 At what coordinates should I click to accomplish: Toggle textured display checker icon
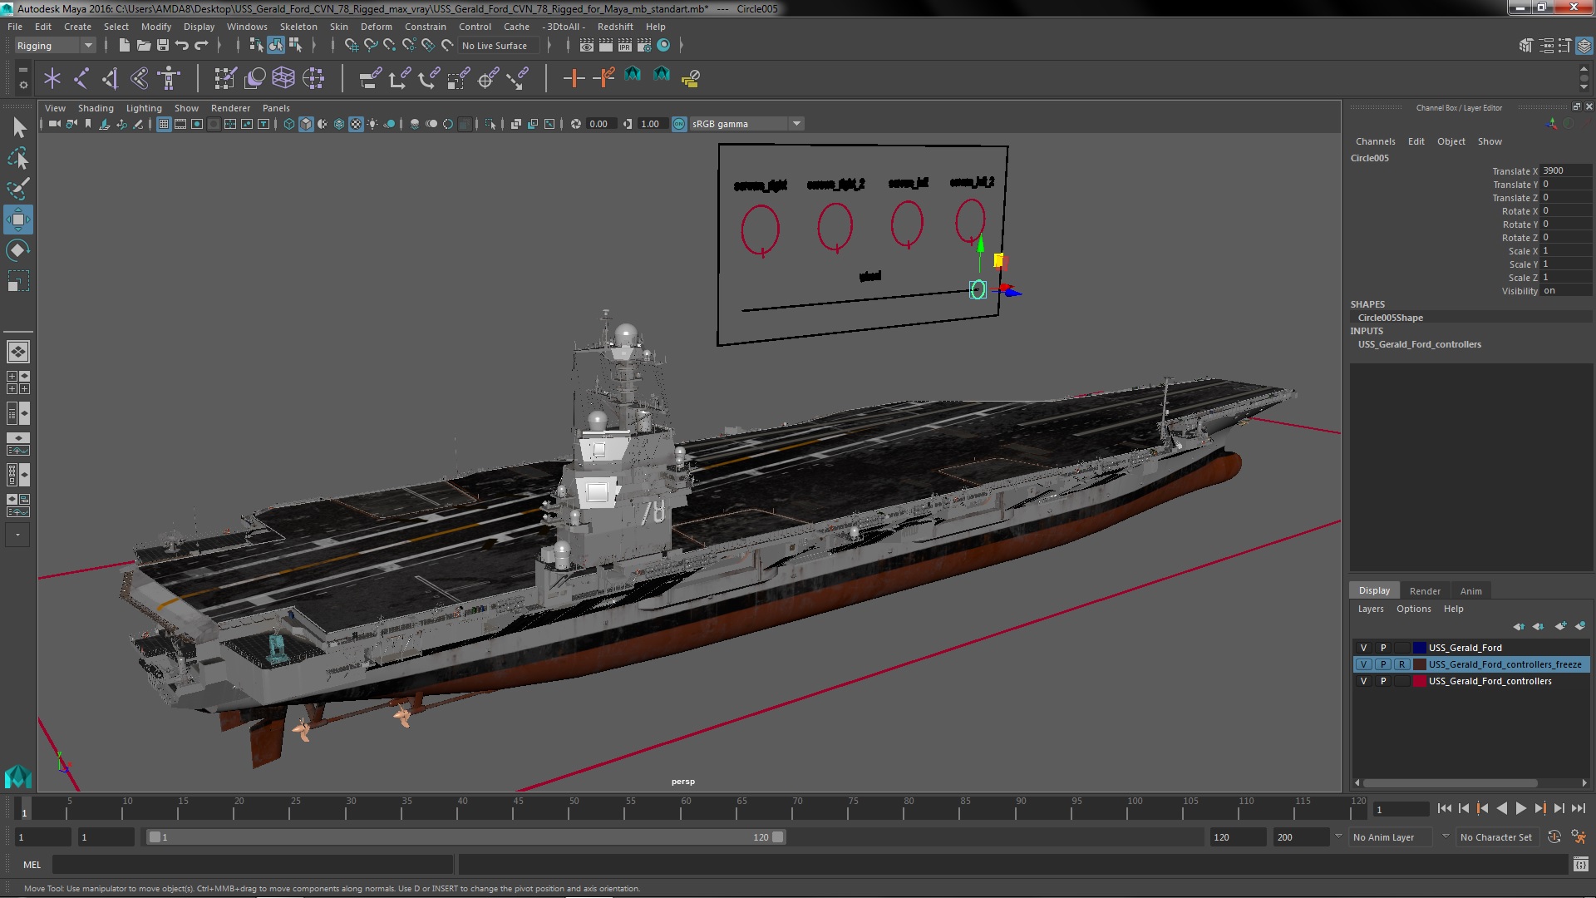click(356, 124)
